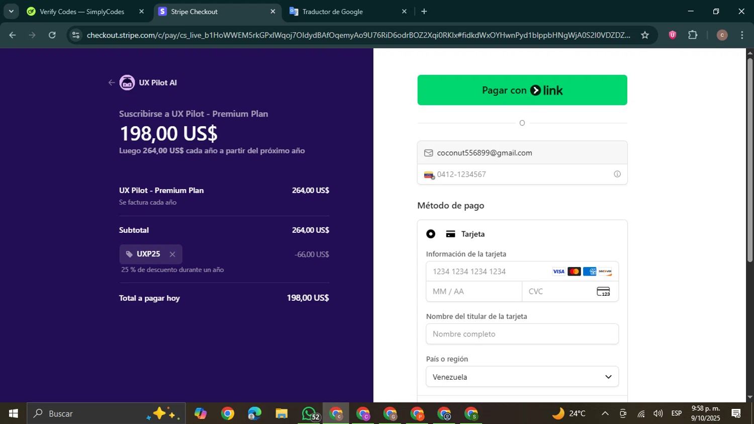The height and width of the screenshot is (424, 754).
Task: Open the tab search dropdown arrow
Action: click(x=11, y=12)
